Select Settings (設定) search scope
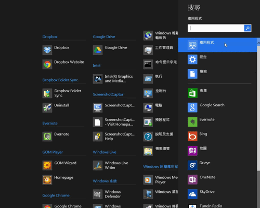Viewport: 260px width, 208px height. coord(217,59)
